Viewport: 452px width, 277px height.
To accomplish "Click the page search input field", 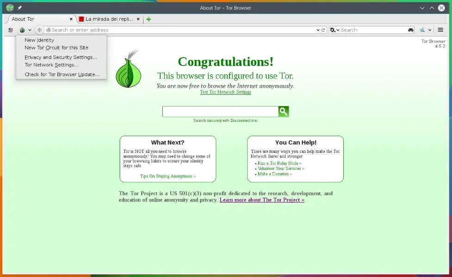I will pos(220,111).
